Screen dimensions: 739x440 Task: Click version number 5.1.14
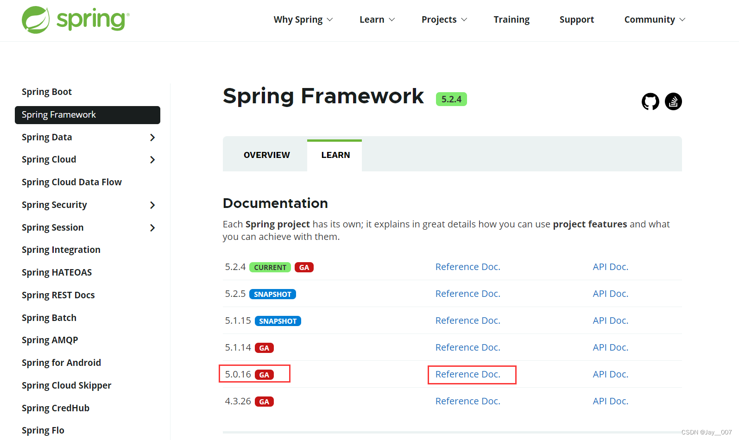(x=238, y=347)
